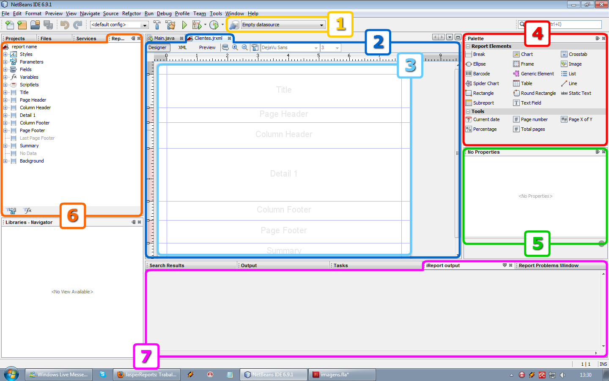Click the Windows Start button

pyautogui.click(x=11, y=374)
